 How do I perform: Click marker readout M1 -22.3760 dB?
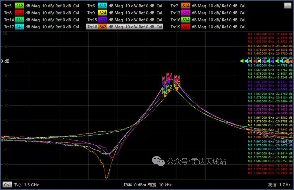click(270, 94)
